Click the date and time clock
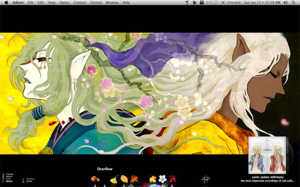300x187 pixels. pyautogui.click(x=262, y=2)
